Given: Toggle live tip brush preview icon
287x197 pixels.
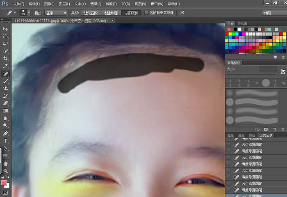Looking at the screenshot, I should pyautogui.click(x=257, y=129).
